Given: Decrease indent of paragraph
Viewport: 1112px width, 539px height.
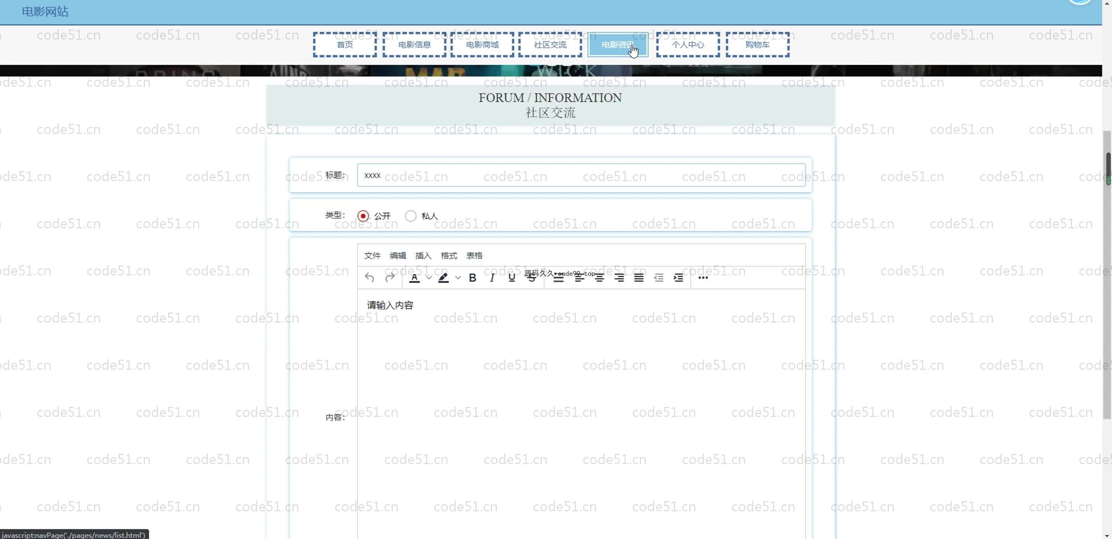Looking at the screenshot, I should pos(658,278).
